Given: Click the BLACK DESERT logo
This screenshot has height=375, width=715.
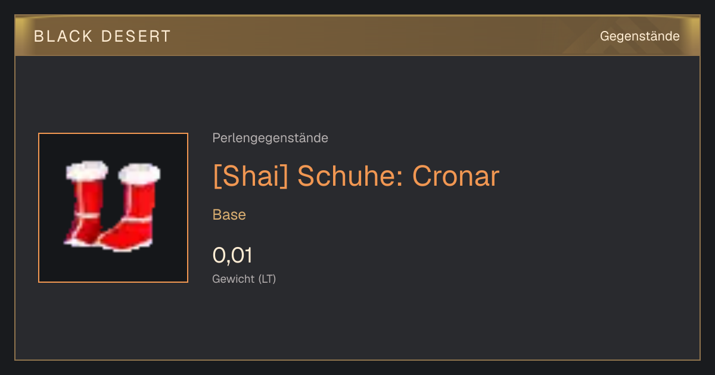Looking at the screenshot, I should [x=102, y=36].
